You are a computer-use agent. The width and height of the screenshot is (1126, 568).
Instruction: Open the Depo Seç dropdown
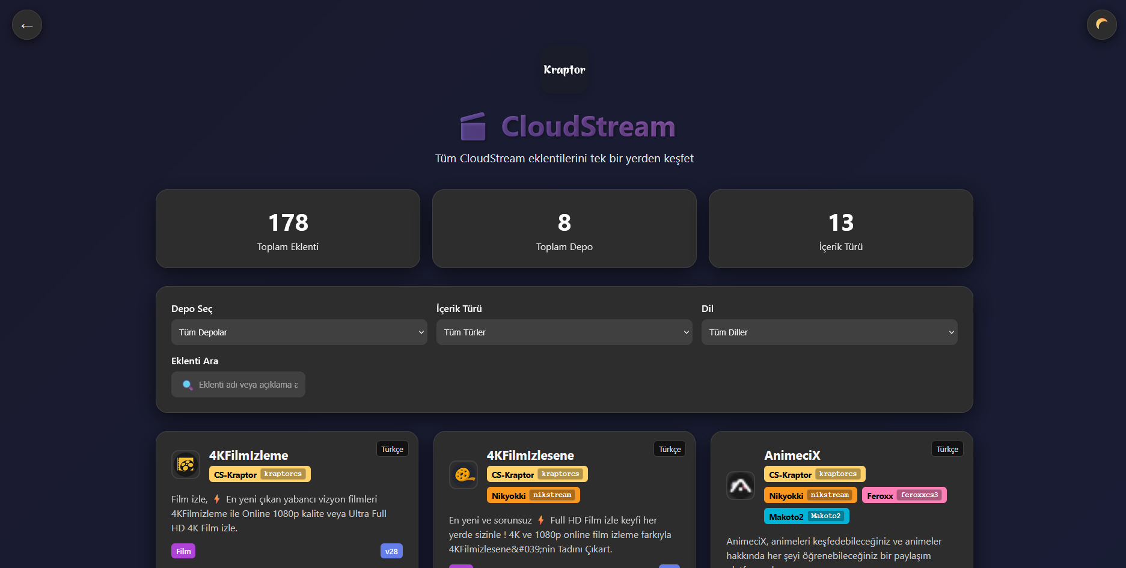click(299, 332)
